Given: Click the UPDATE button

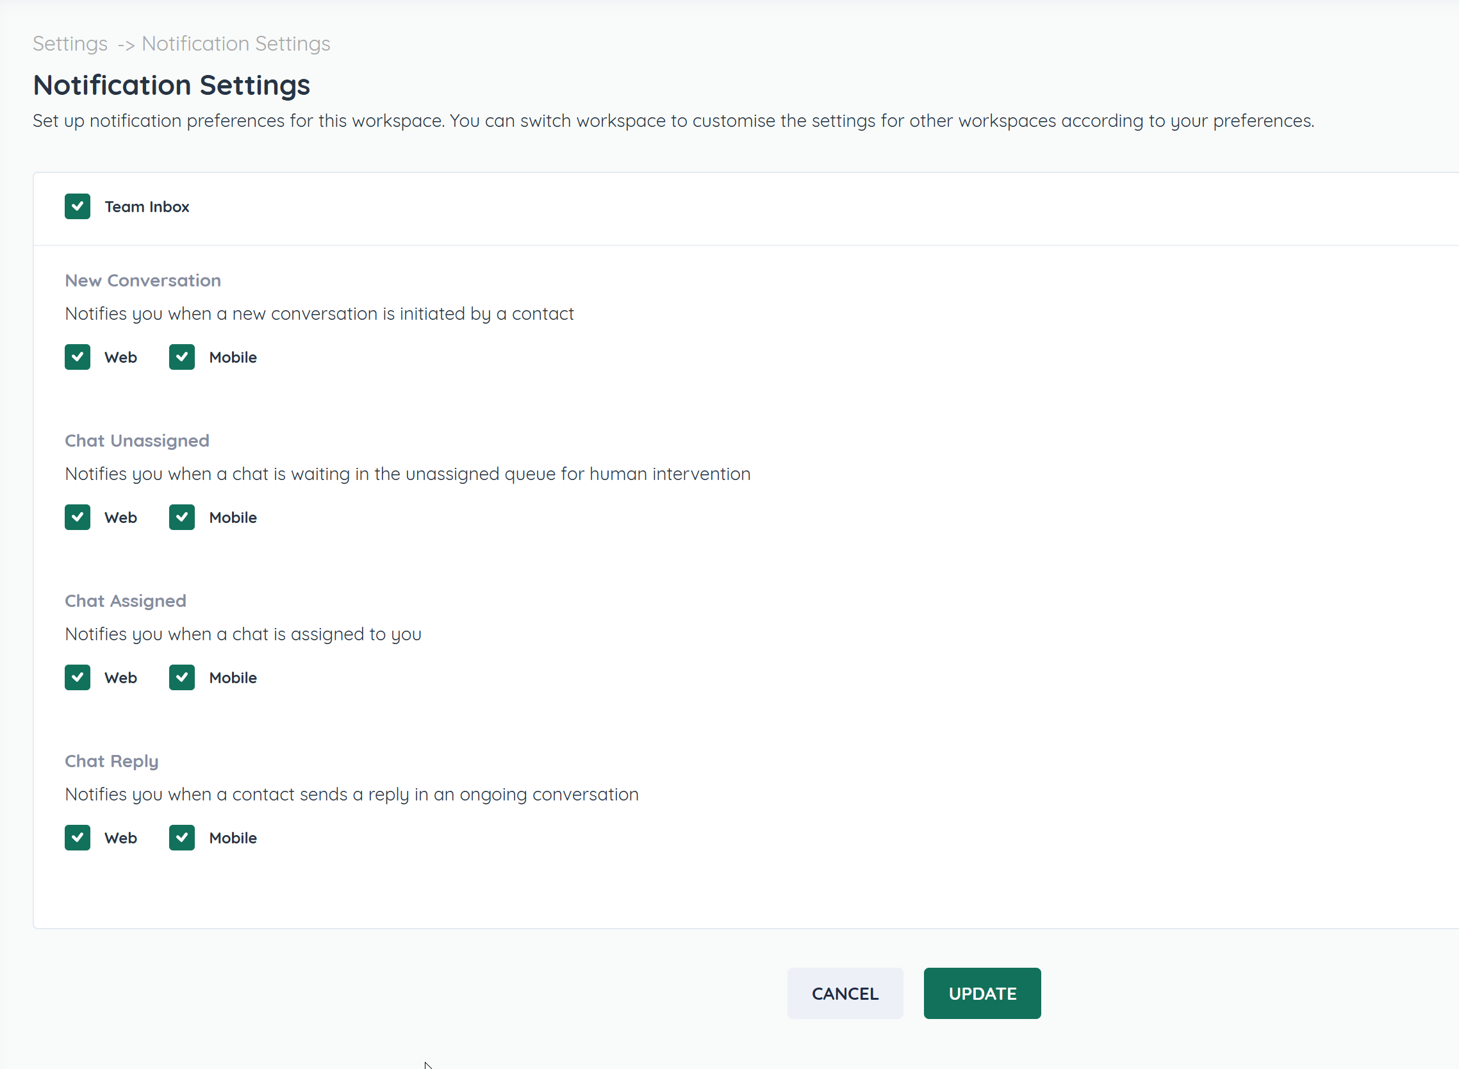Looking at the screenshot, I should (x=982, y=993).
